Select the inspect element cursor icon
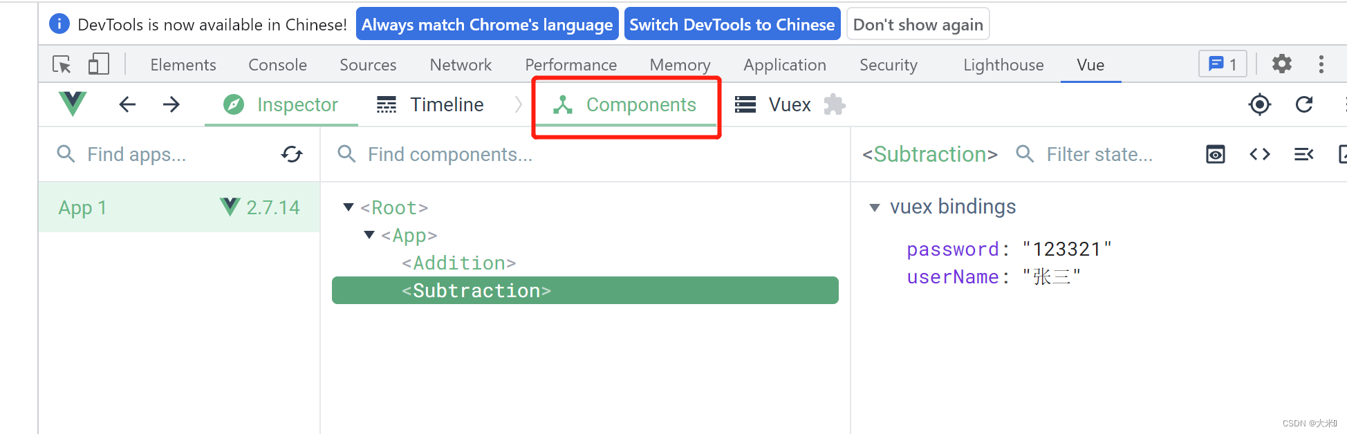 (x=62, y=64)
